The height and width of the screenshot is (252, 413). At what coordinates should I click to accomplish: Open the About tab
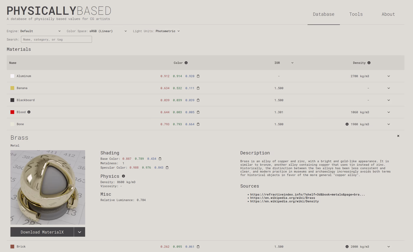388,14
